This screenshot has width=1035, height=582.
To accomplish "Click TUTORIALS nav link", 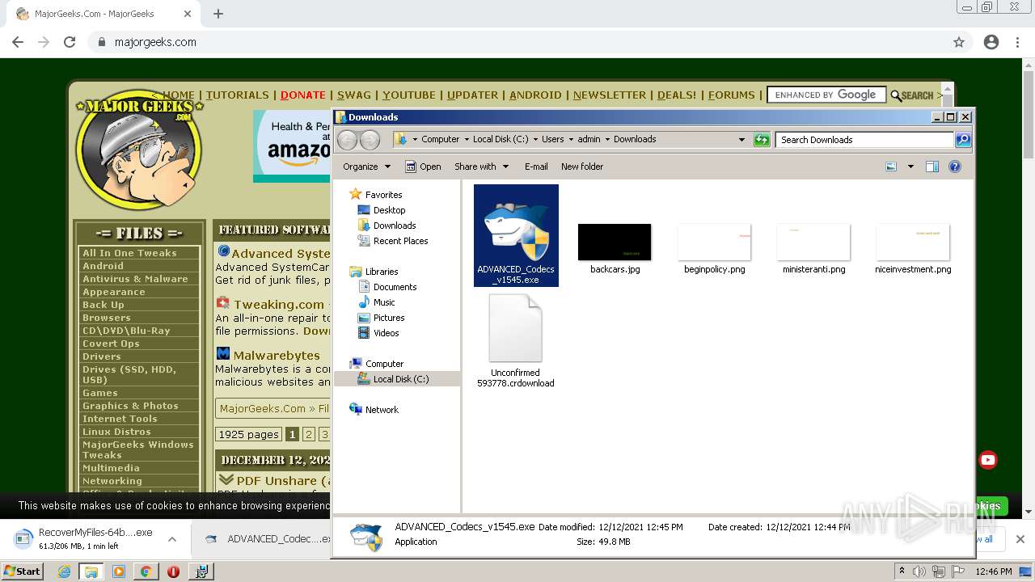I will 237,95.
